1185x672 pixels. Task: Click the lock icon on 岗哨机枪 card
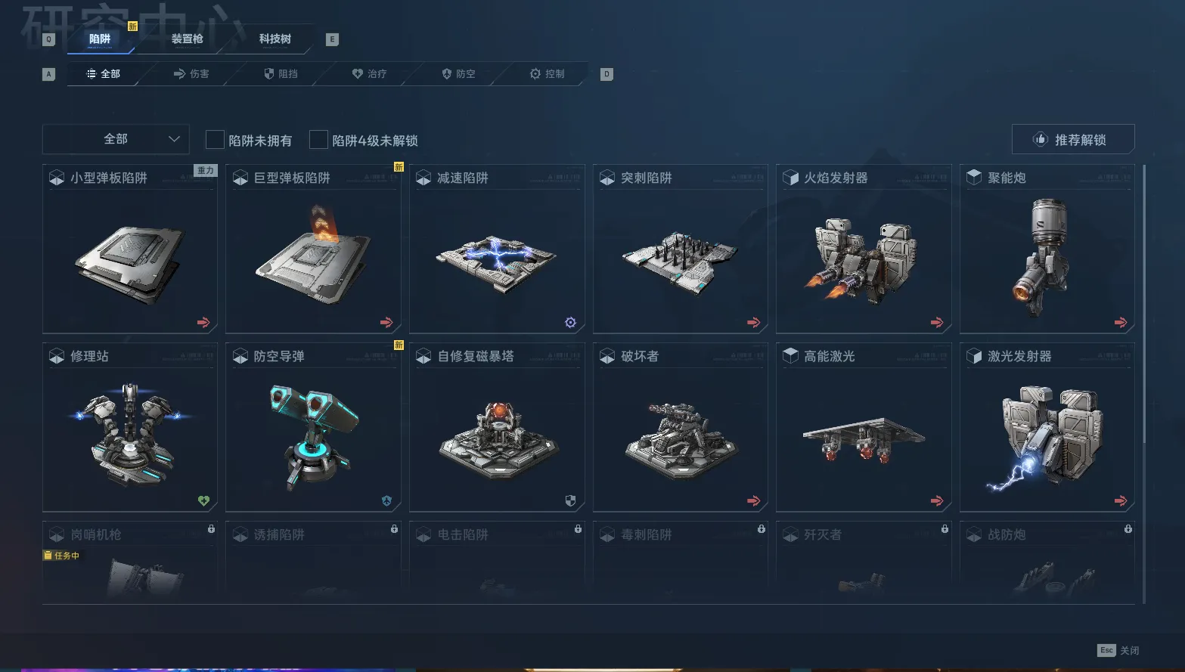point(211,529)
